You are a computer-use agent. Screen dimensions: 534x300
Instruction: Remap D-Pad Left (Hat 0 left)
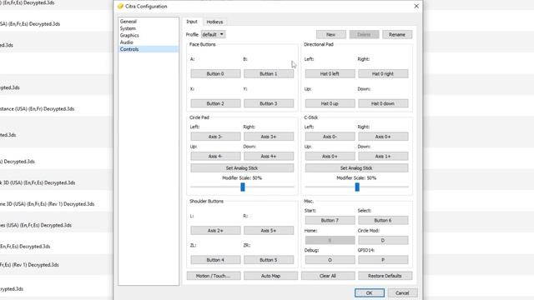330,74
